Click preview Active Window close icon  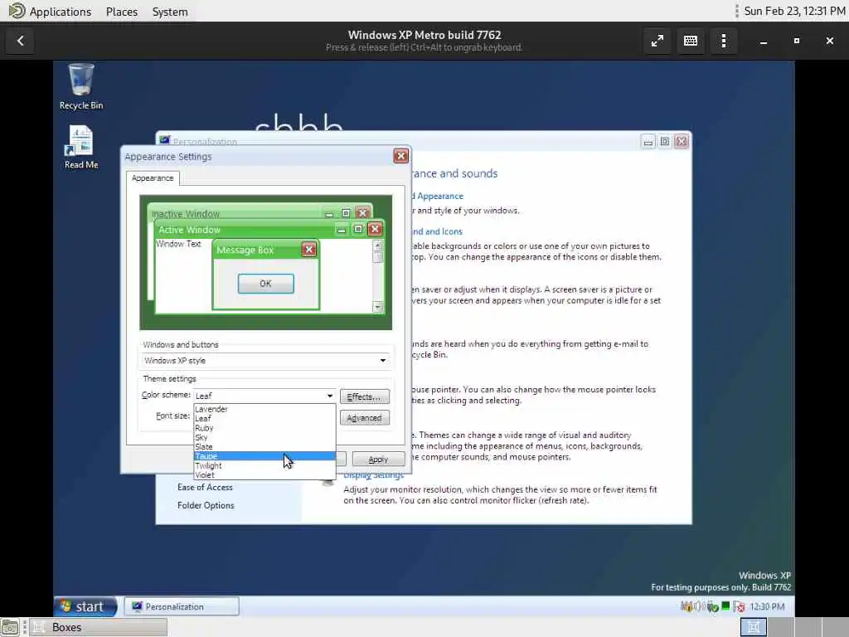point(375,229)
